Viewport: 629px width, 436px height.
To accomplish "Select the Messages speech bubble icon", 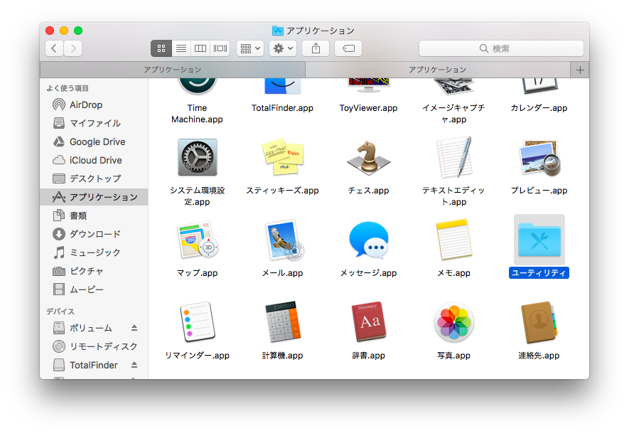I will tap(368, 240).
